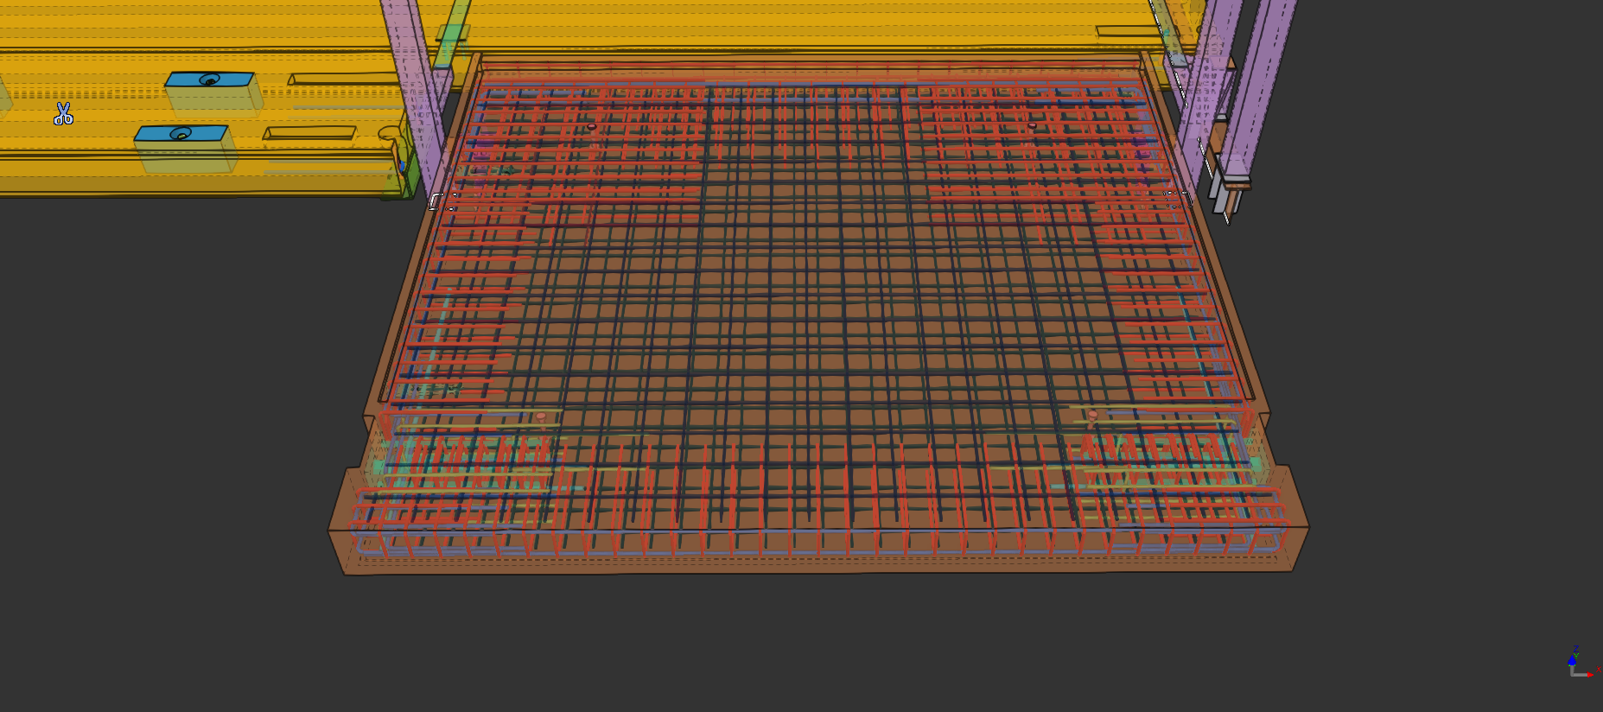Select the white dashed bracket on slab's right edge
This screenshot has width=1603, height=712.
click(x=1179, y=200)
